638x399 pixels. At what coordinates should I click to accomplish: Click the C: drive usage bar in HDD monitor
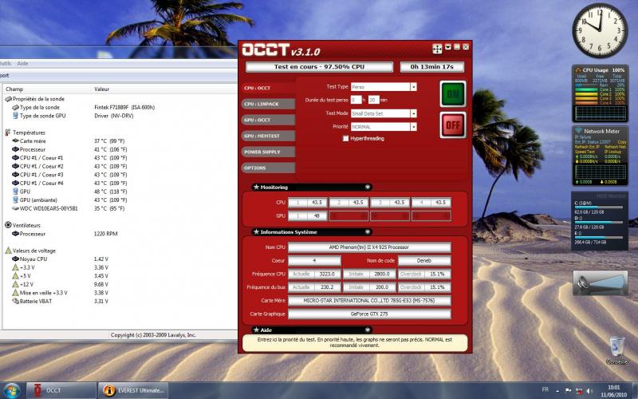(598, 207)
